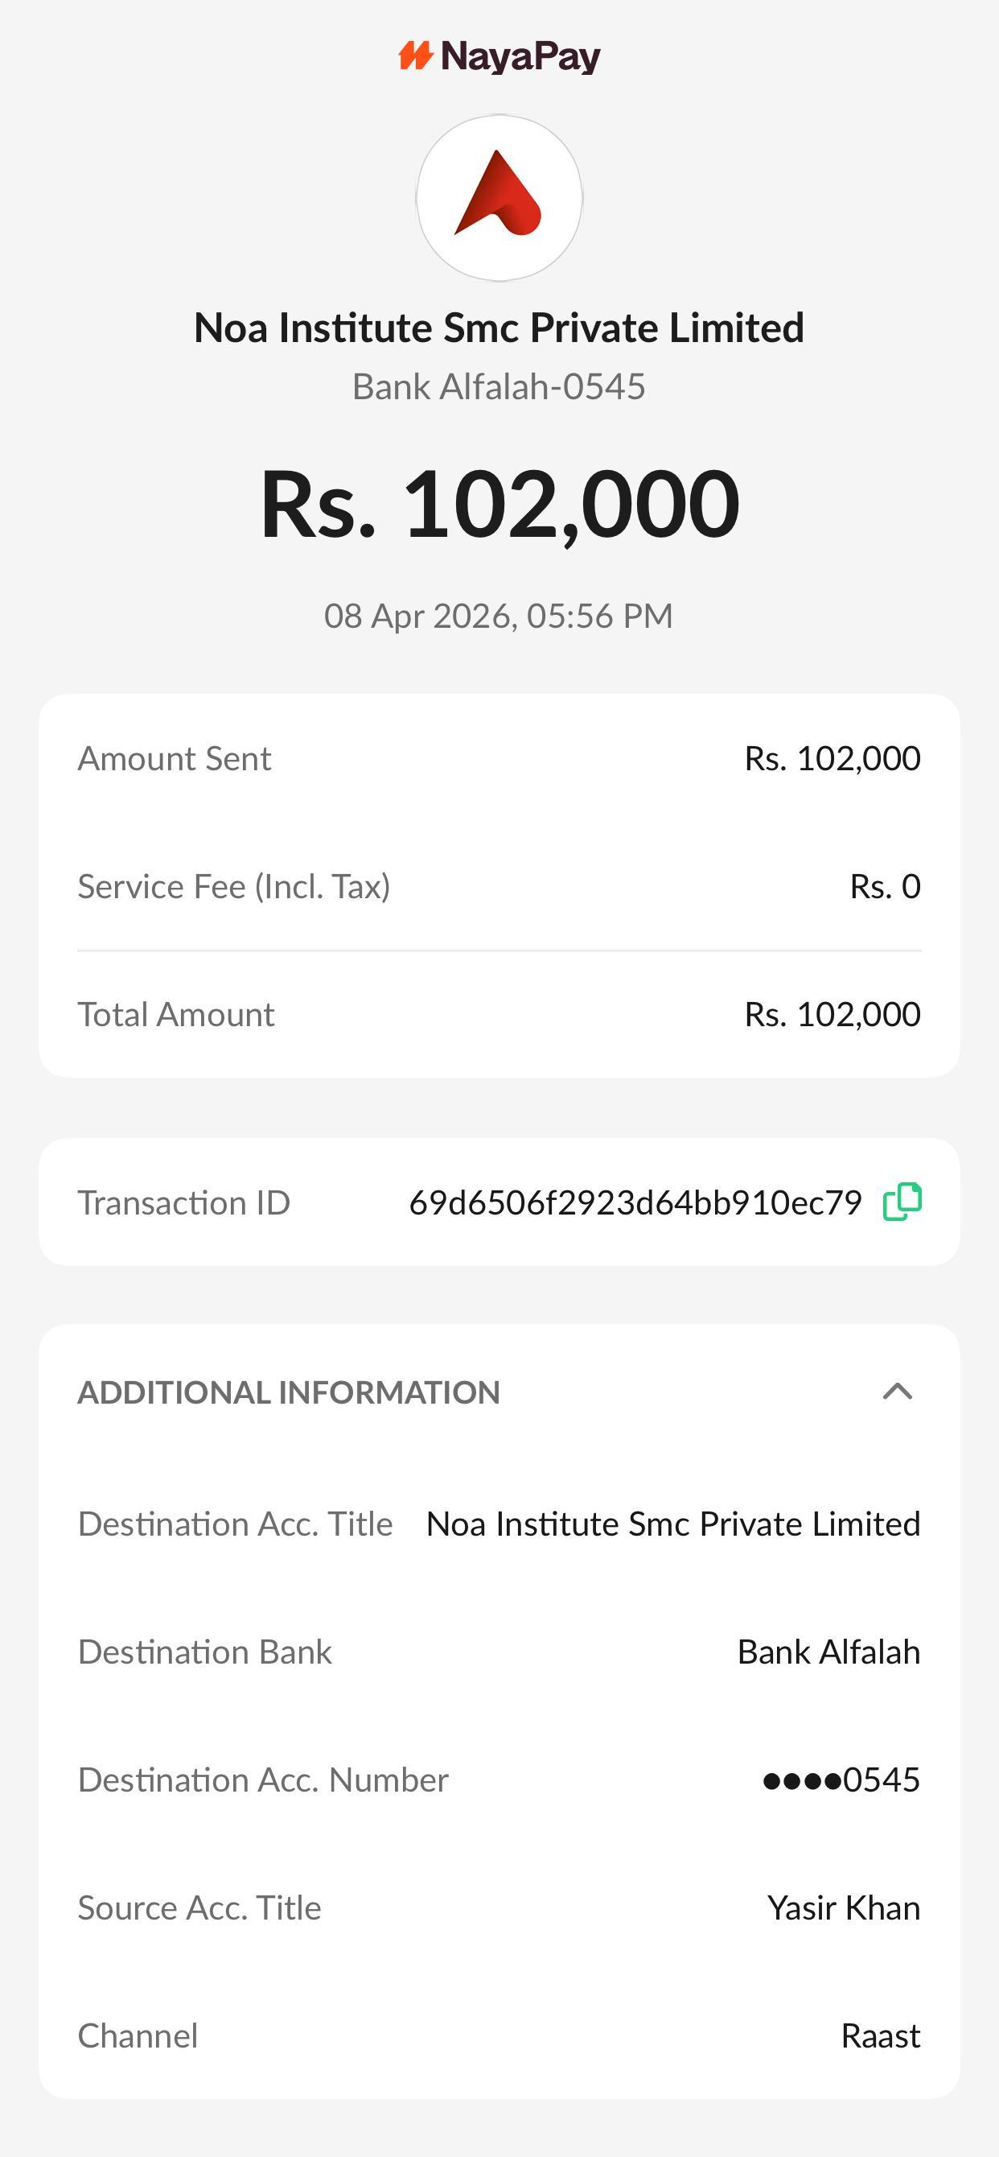Viewport: 999px width, 2157px height.
Task: Tap the Raast channel value
Action: (x=880, y=2036)
